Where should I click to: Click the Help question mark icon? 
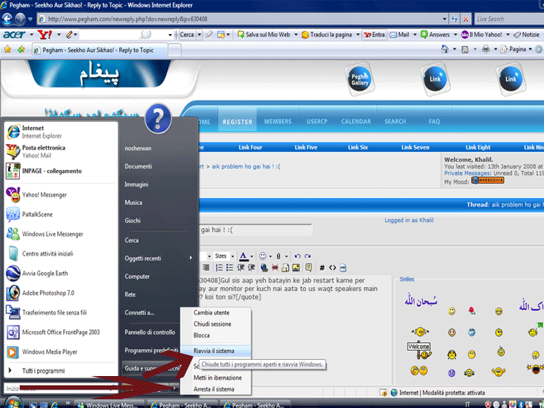pyautogui.click(x=158, y=119)
